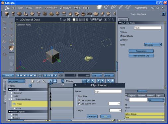Rewind to the first frame
This screenshot has height=124, width=168.
click(x=18, y=75)
